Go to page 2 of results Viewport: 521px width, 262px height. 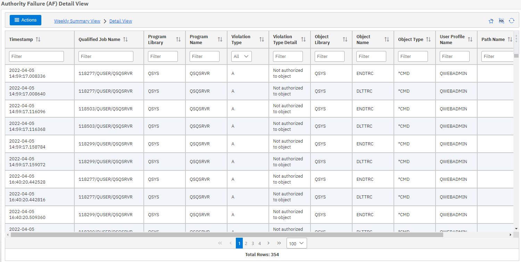click(x=246, y=243)
